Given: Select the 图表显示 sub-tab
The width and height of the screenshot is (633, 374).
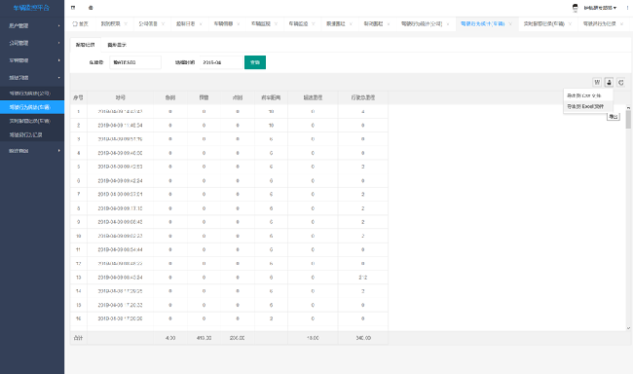Looking at the screenshot, I should pyautogui.click(x=117, y=45).
